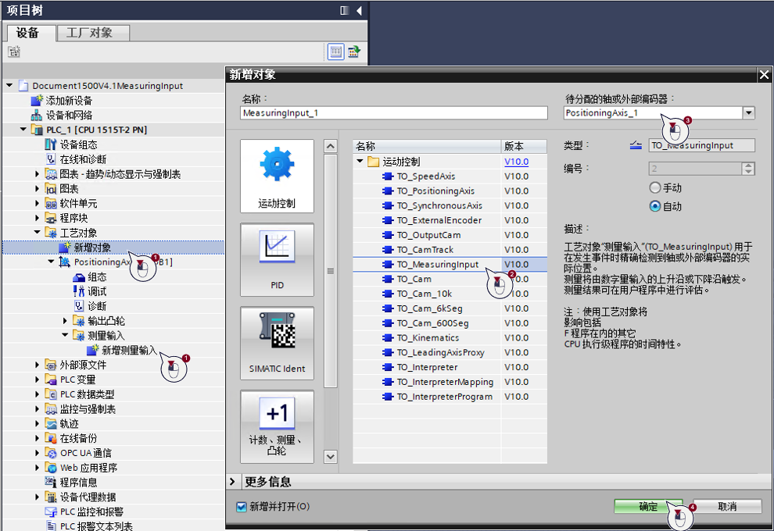Open the 待分配的轴或外部编码器 dropdown
Screen dimensions: 774x531
point(749,113)
